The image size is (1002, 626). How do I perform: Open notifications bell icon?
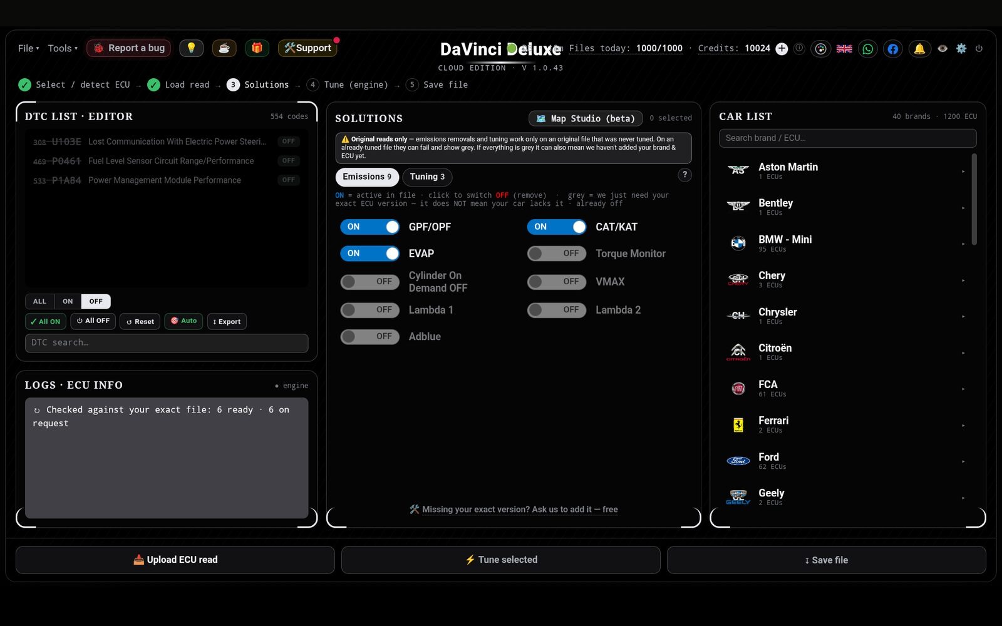919,49
